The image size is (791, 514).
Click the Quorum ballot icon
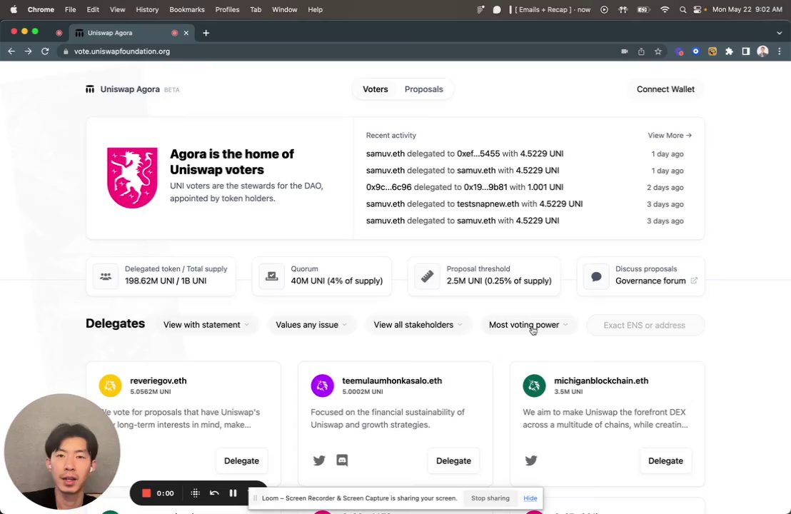pyautogui.click(x=271, y=276)
